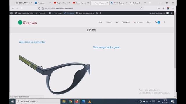This screenshot has width=186, height=104.
Task: Go to the Home nav link
Action: 100,22
